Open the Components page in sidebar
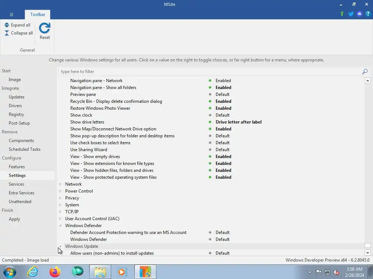The width and height of the screenshot is (373, 279). 21,141
